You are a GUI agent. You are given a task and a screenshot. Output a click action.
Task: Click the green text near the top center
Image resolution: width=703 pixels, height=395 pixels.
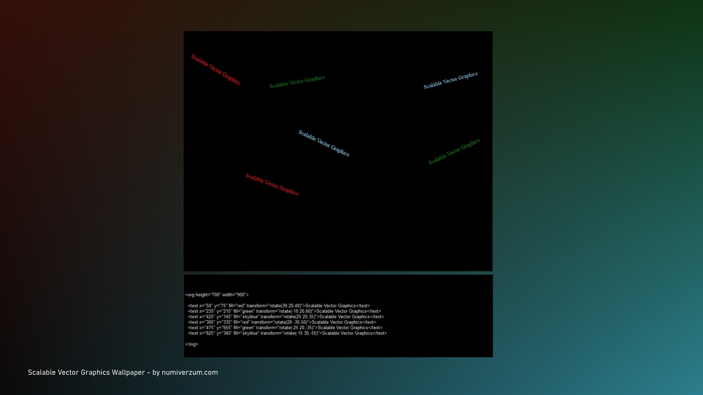pyautogui.click(x=297, y=82)
